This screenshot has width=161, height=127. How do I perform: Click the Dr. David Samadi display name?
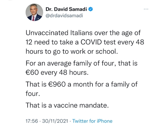point(66,9)
